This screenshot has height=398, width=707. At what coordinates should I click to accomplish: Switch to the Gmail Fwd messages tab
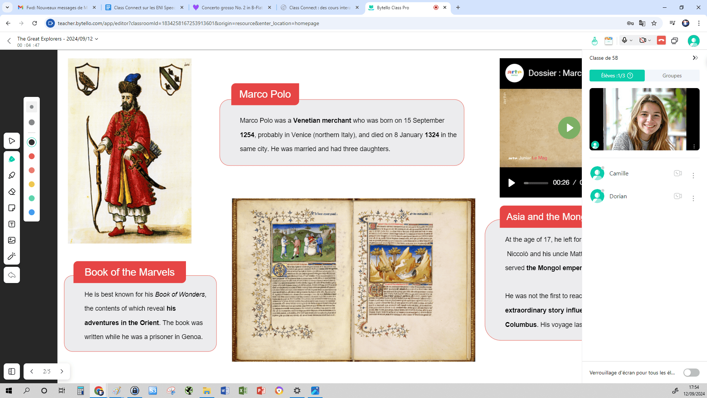(x=57, y=7)
